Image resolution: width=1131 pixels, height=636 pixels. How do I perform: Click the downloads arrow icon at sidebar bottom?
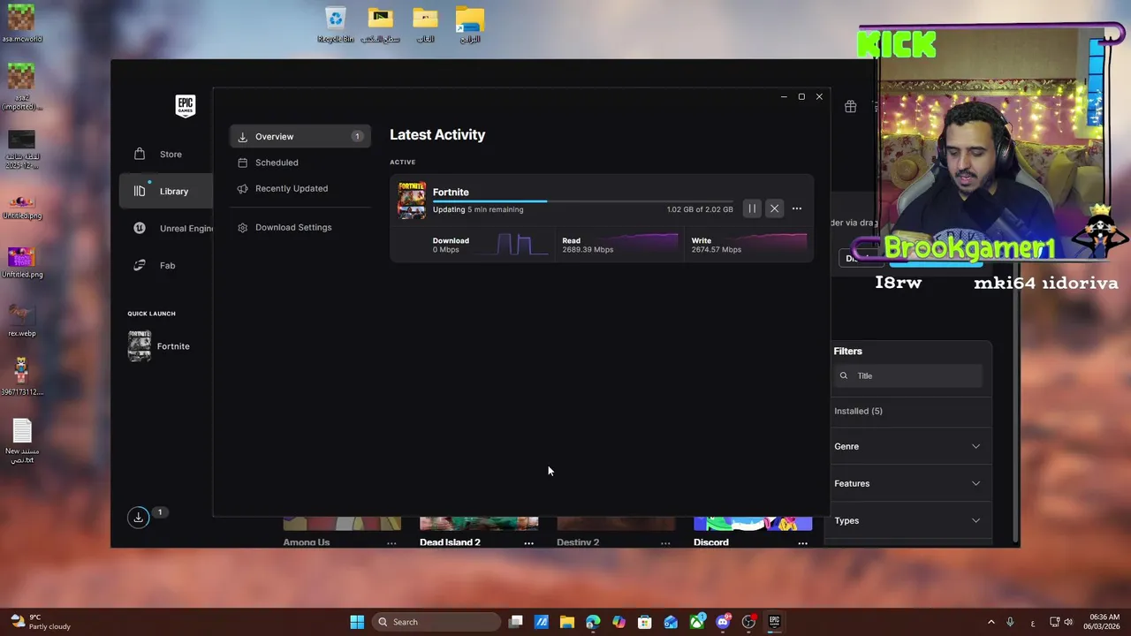pos(138,518)
